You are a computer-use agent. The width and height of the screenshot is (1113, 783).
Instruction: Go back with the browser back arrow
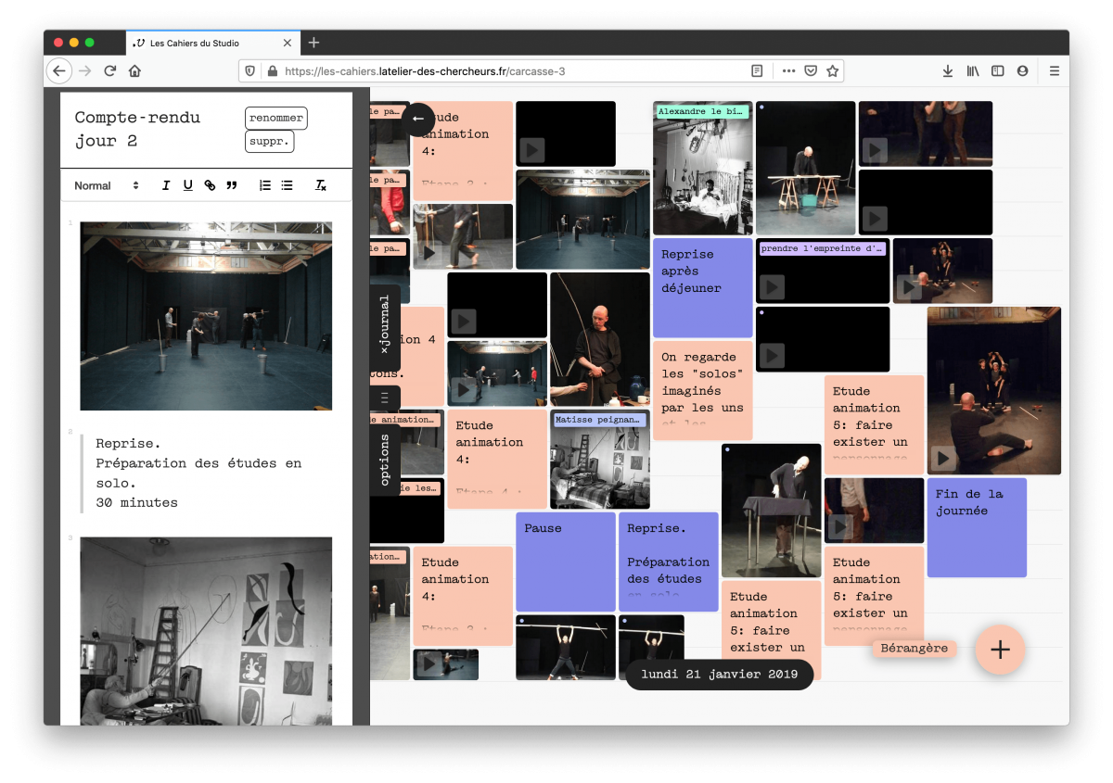59,70
